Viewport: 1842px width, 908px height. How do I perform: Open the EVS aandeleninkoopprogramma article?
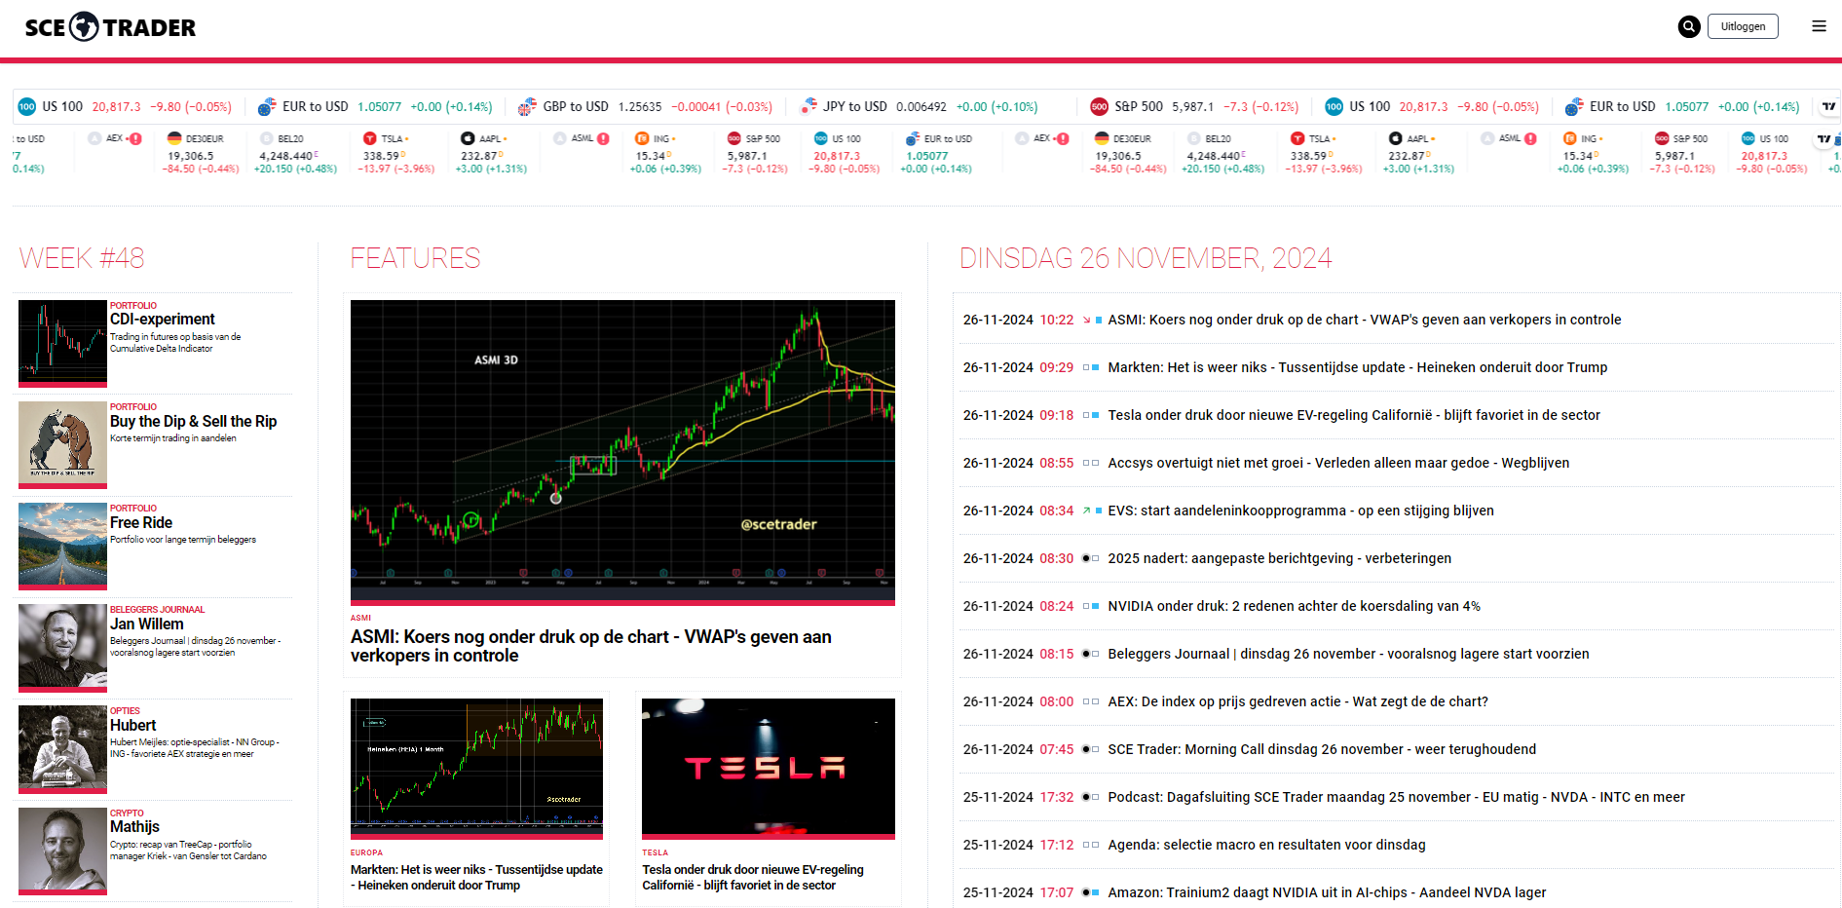point(1300,511)
